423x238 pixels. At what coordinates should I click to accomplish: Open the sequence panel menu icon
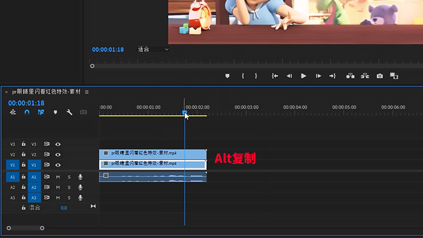click(87, 92)
